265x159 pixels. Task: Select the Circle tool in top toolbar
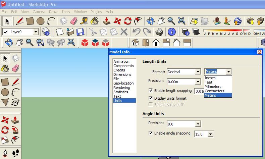[41, 21]
